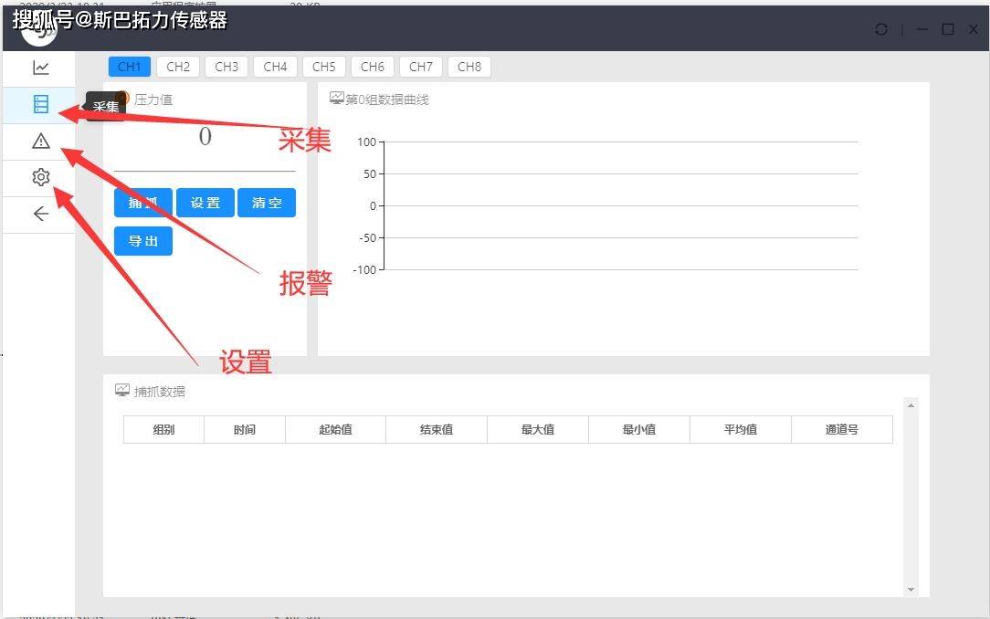990x619 pixels.
Task: Click the 通道号 column header
Action: pos(842,430)
